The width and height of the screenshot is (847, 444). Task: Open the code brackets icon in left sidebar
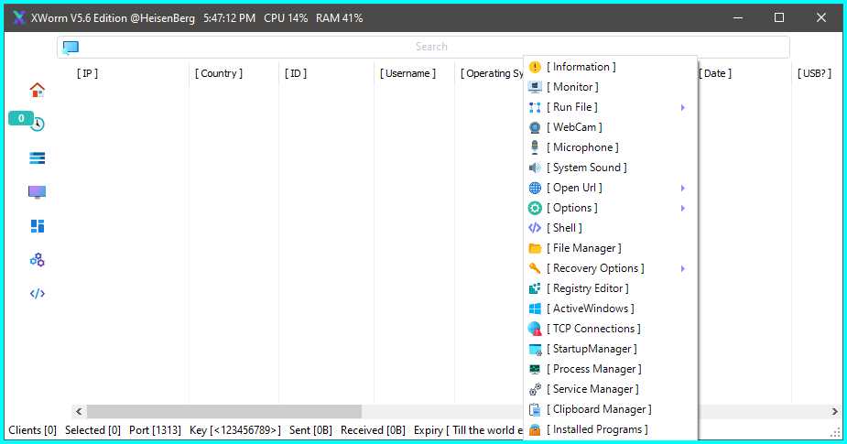37,294
